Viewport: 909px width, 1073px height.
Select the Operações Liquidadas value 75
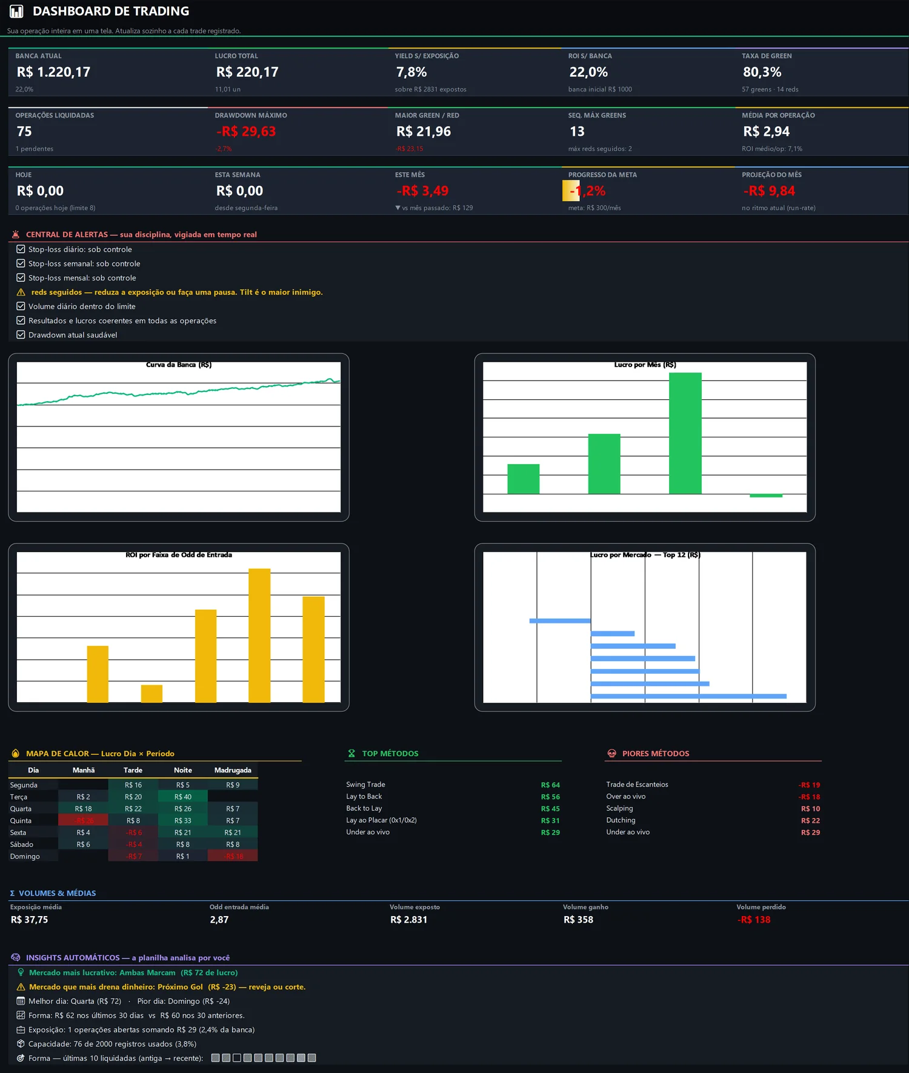24,131
